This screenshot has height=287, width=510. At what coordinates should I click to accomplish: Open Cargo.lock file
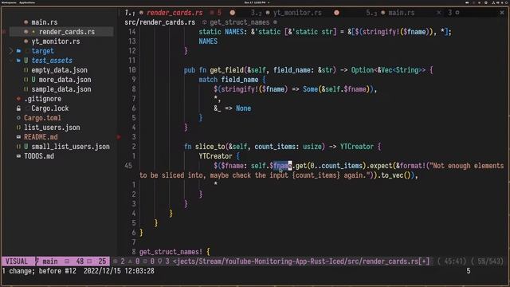tap(49, 108)
